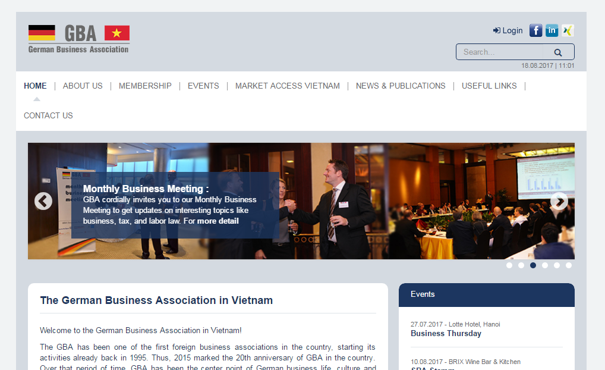The width and height of the screenshot is (605, 370).
Task: Click into the Search input field
Action: pyautogui.click(x=500, y=52)
